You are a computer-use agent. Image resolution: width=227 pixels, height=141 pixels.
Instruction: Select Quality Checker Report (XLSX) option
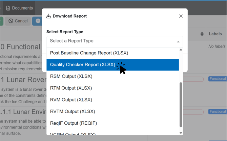(x=83, y=65)
